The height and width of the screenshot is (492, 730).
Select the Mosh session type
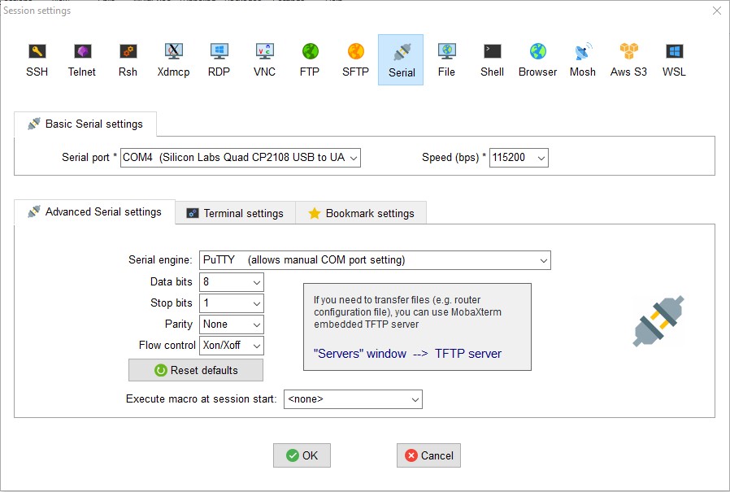(x=583, y=57)
